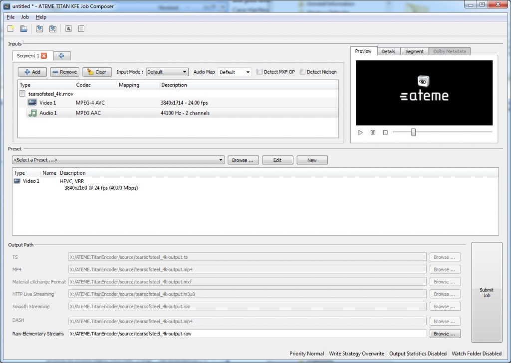511x363 pixels.
Task: Click the plus icon to add segment
Action: tap(61, 56)
